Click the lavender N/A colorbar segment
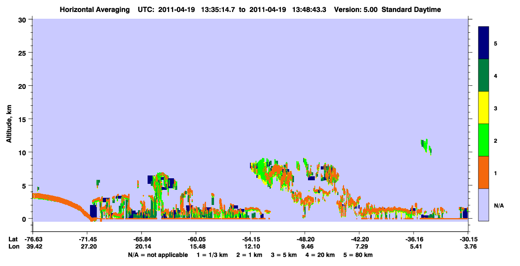Screen dimensions: 520x266 [484, 205]
